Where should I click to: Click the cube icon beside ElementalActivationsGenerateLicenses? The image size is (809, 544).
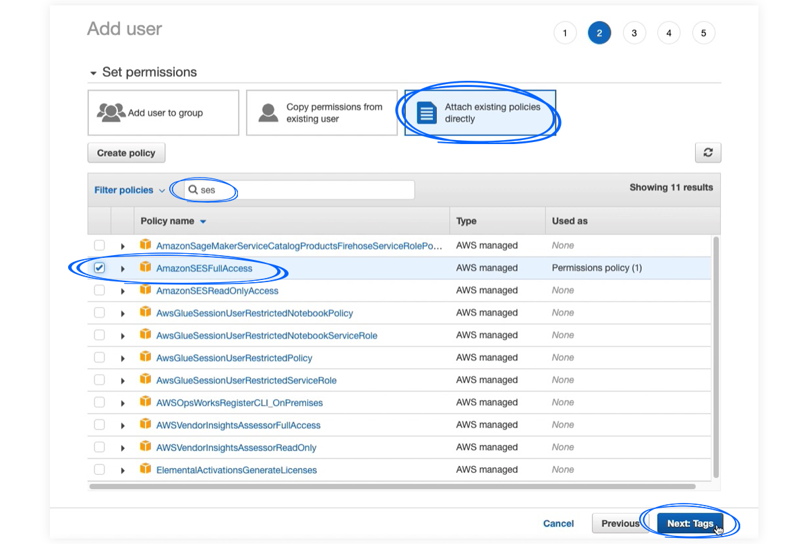pos(145,469)
